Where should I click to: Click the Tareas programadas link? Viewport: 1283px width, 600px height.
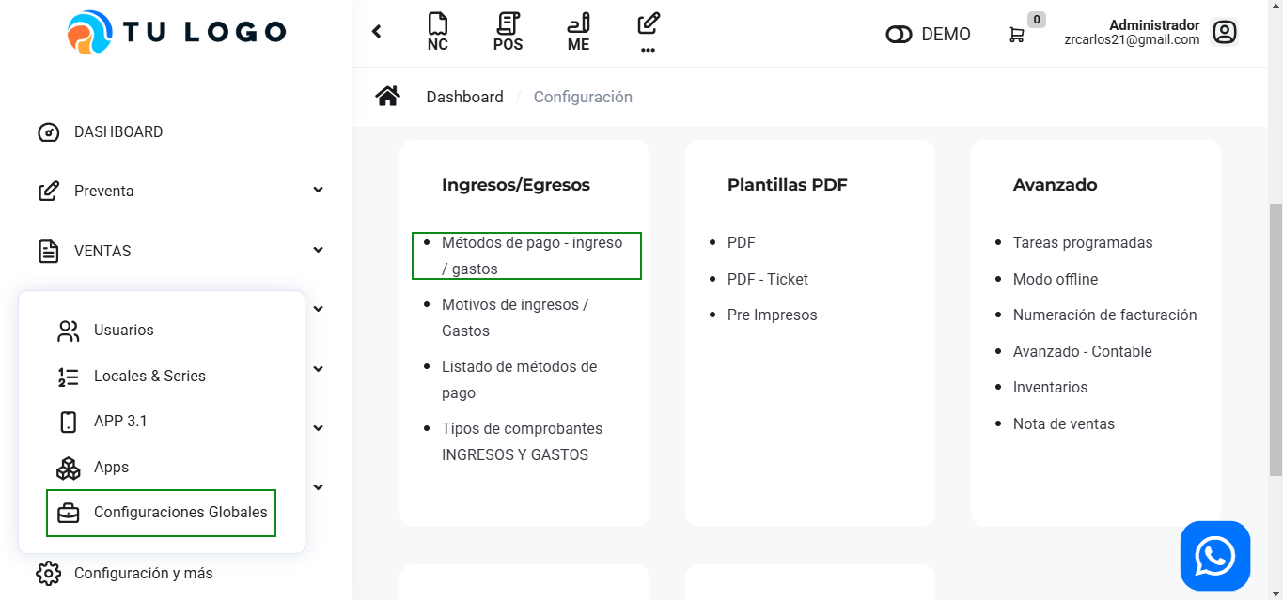tap(1082, 242)
